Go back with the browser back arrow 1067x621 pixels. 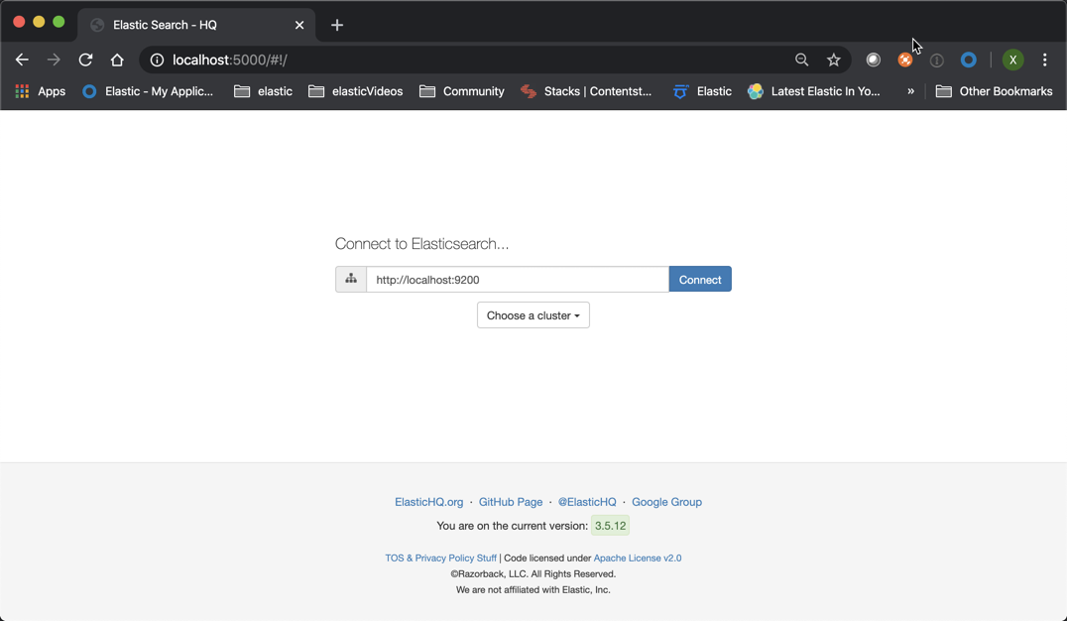point(22,60)
